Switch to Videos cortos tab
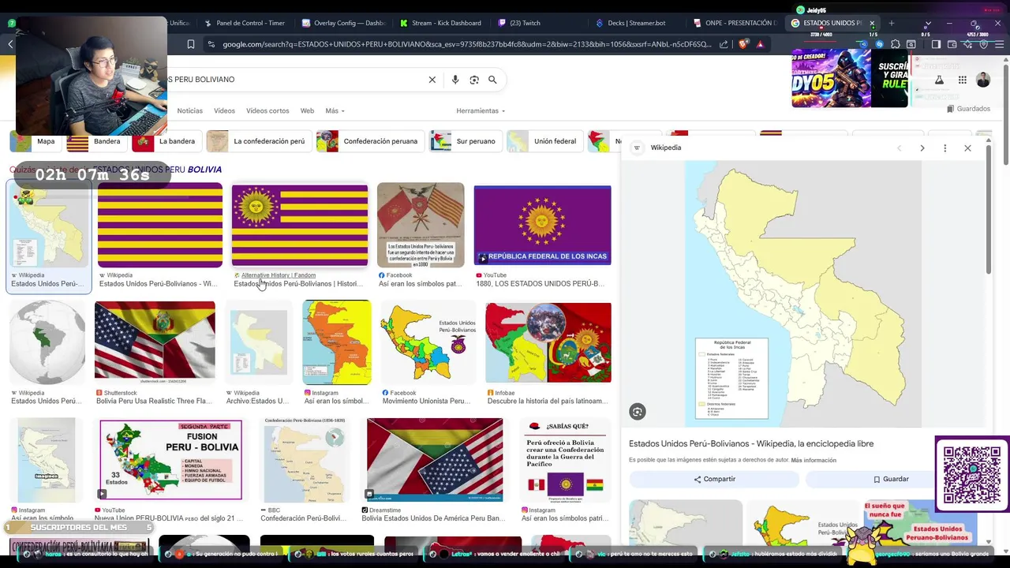The width and height of the screenshot is (1010, 568). [267, 111]
